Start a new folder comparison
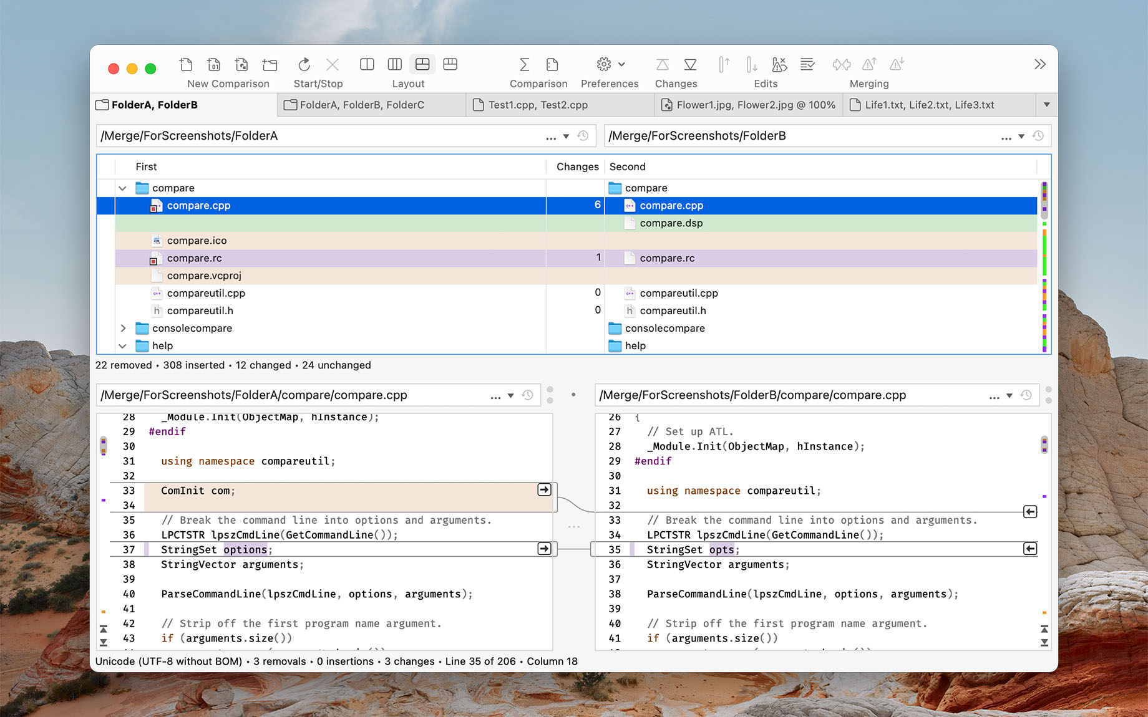This screenshot has width=1148, height=717. tap(270, 64)
